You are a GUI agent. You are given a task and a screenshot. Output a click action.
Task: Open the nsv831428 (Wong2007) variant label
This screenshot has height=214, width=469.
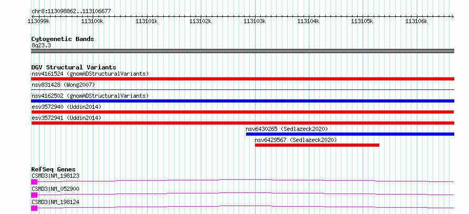pyautogui.click(x=63, y=85)
